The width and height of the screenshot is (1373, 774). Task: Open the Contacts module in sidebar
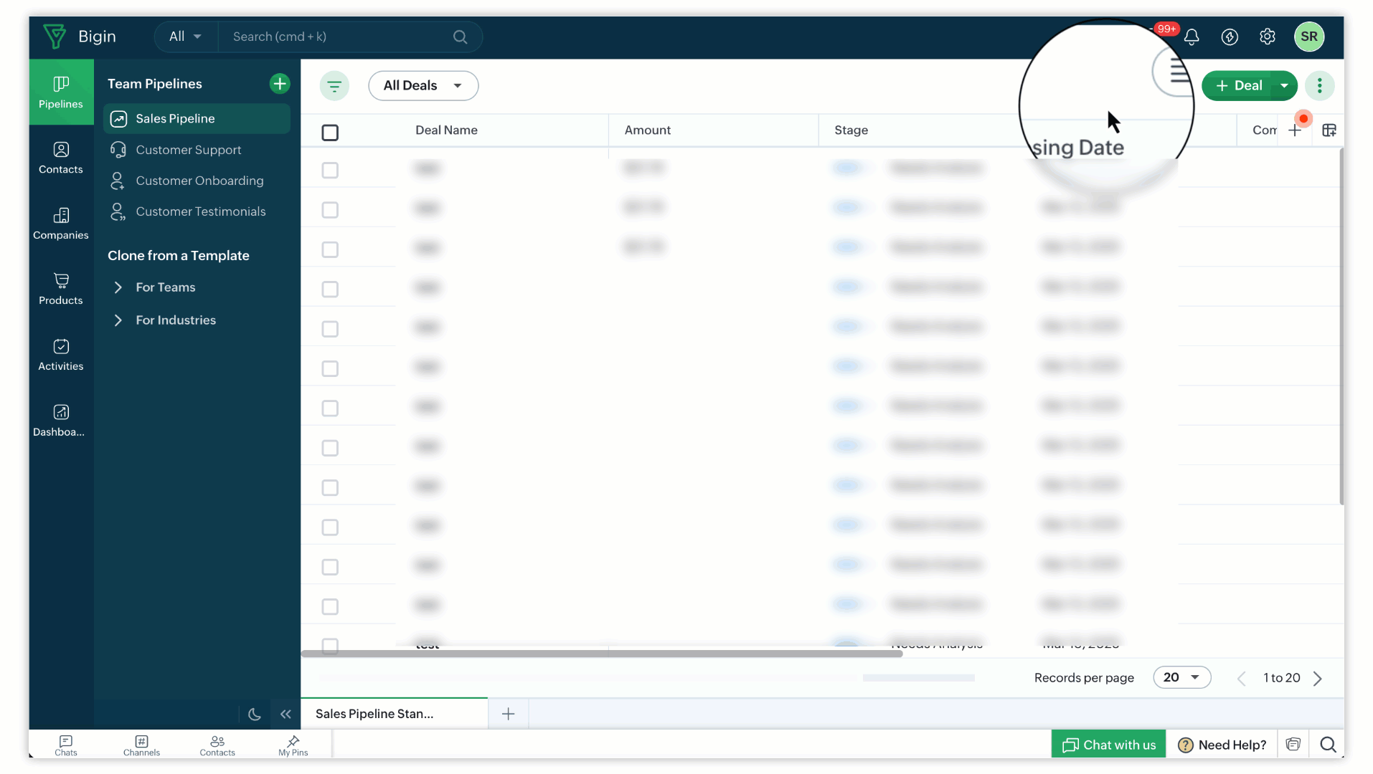click(61, 158)
